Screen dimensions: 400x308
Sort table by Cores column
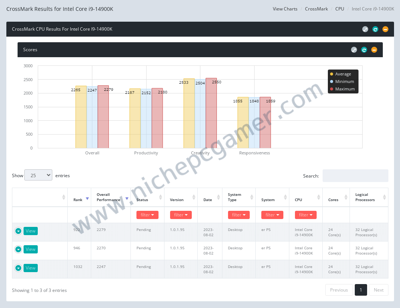pyautogui.click(x=336, y=197)
